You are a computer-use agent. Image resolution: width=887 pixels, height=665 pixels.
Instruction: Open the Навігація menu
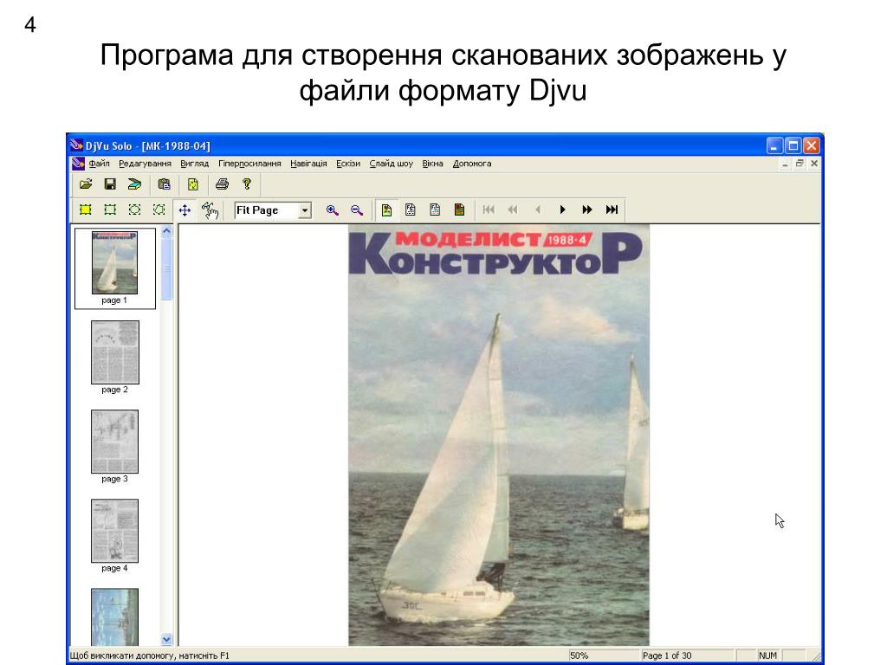click(x=308, y=164)
